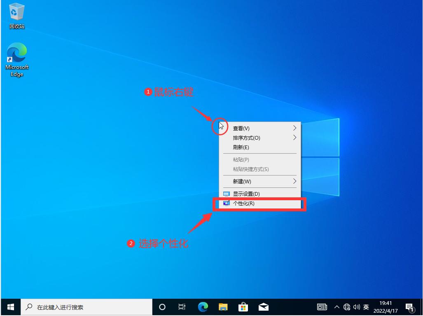Screen dimensions: 423x316
Task: Launch the Microsoft Store from the taskbar
Action: tap(243, 307)
